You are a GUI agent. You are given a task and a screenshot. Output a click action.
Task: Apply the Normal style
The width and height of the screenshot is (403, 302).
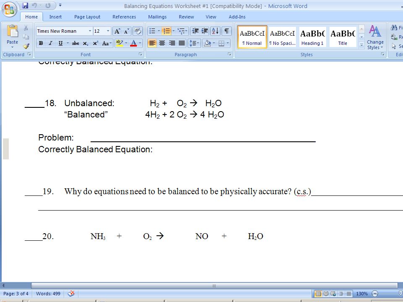[x=252, y=37]
